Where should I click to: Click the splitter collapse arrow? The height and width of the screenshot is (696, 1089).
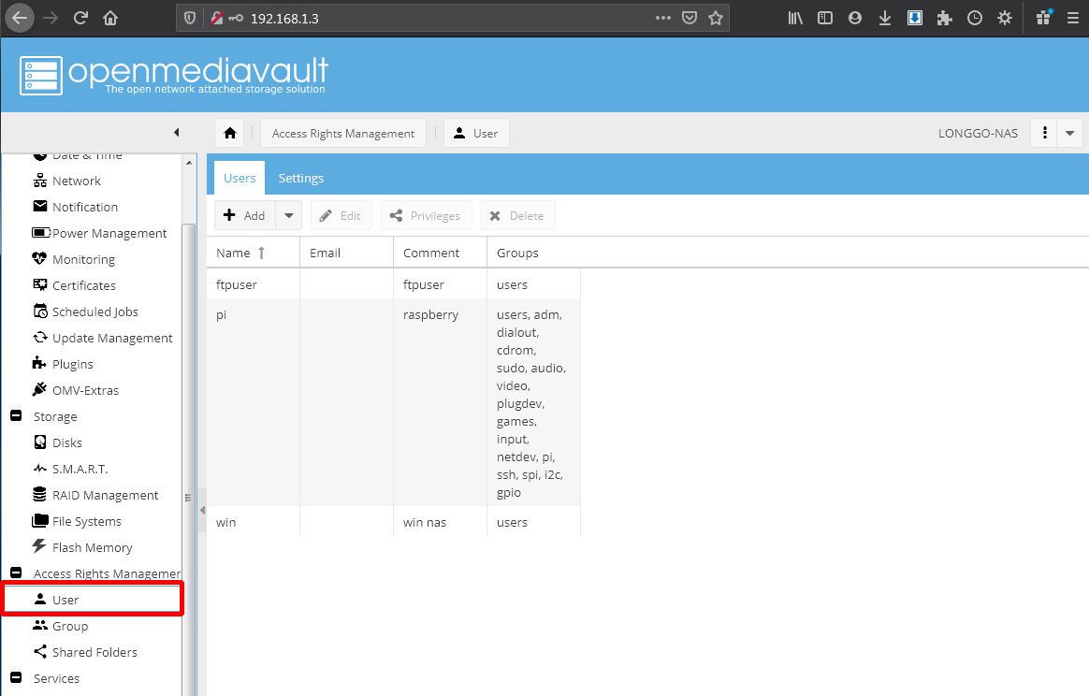click(202, 510)
